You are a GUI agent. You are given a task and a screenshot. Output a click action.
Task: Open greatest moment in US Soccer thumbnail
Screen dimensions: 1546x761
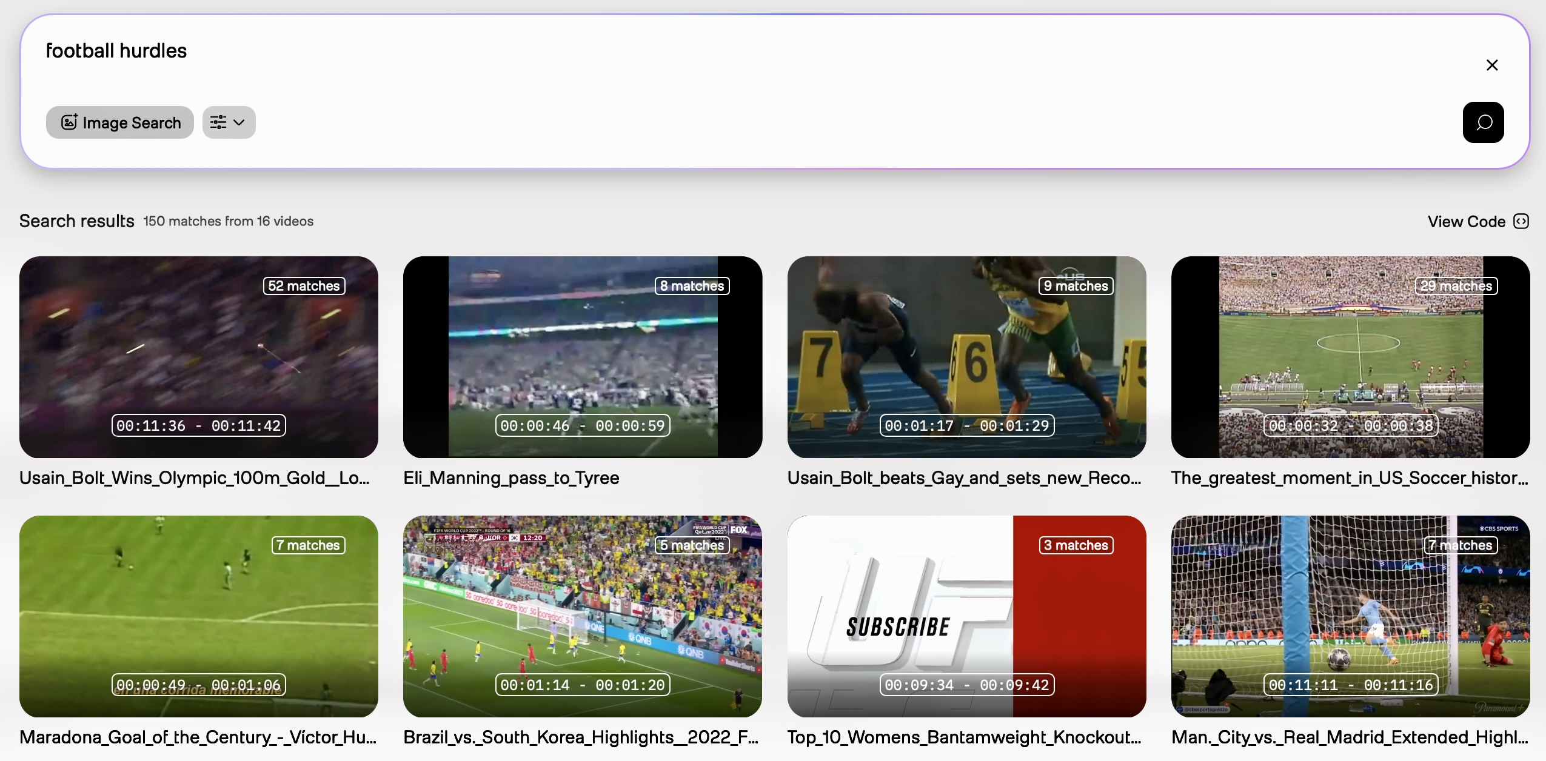coord(1350,357)
